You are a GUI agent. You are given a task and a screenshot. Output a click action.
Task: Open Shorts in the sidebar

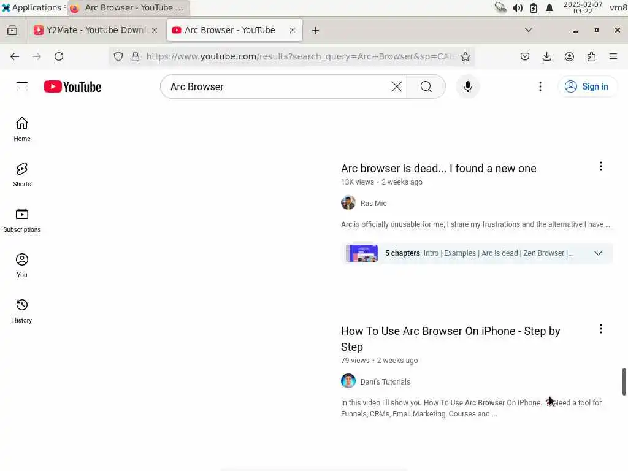coord(22,175)
